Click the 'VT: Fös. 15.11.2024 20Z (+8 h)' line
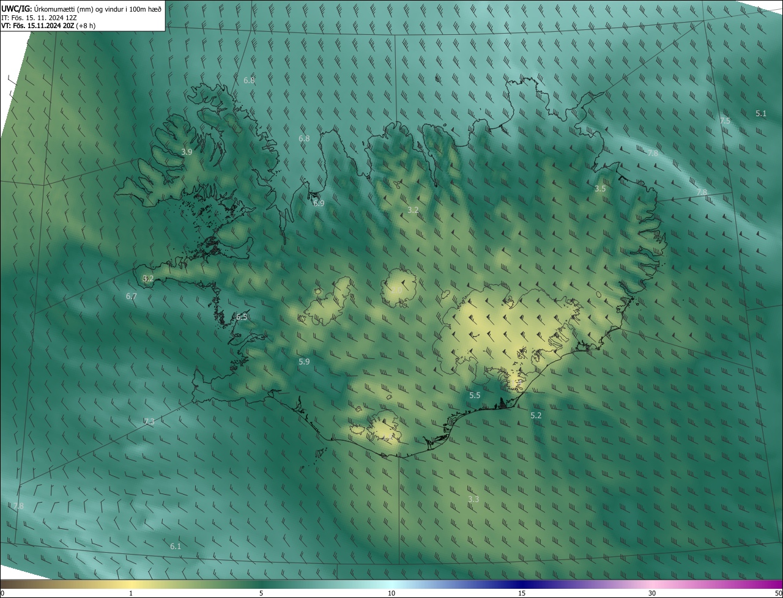 pos(48,26)
